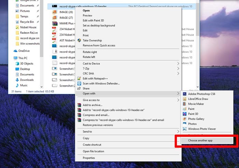
Task: Select the Temps folder in Quick access
Action: pos(22,16)
